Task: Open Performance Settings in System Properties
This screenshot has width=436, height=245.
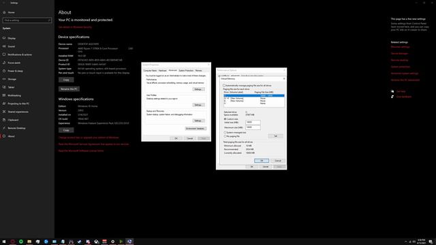Action: coord(198,89)
